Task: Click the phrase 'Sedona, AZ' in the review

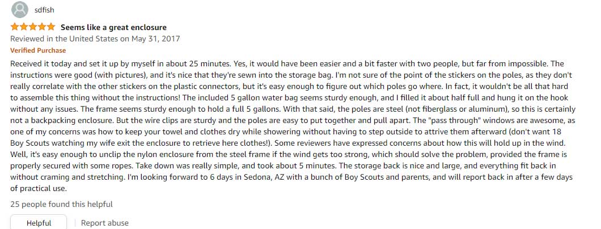Action: (263, 177)
